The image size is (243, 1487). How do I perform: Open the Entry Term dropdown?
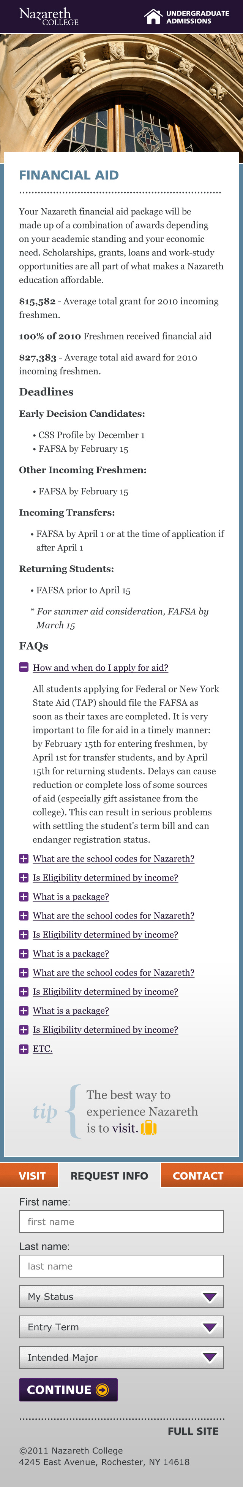coord(121,1327)
